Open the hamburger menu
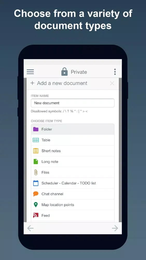This screenshot has width=146, height=260. tap(30, 72)
